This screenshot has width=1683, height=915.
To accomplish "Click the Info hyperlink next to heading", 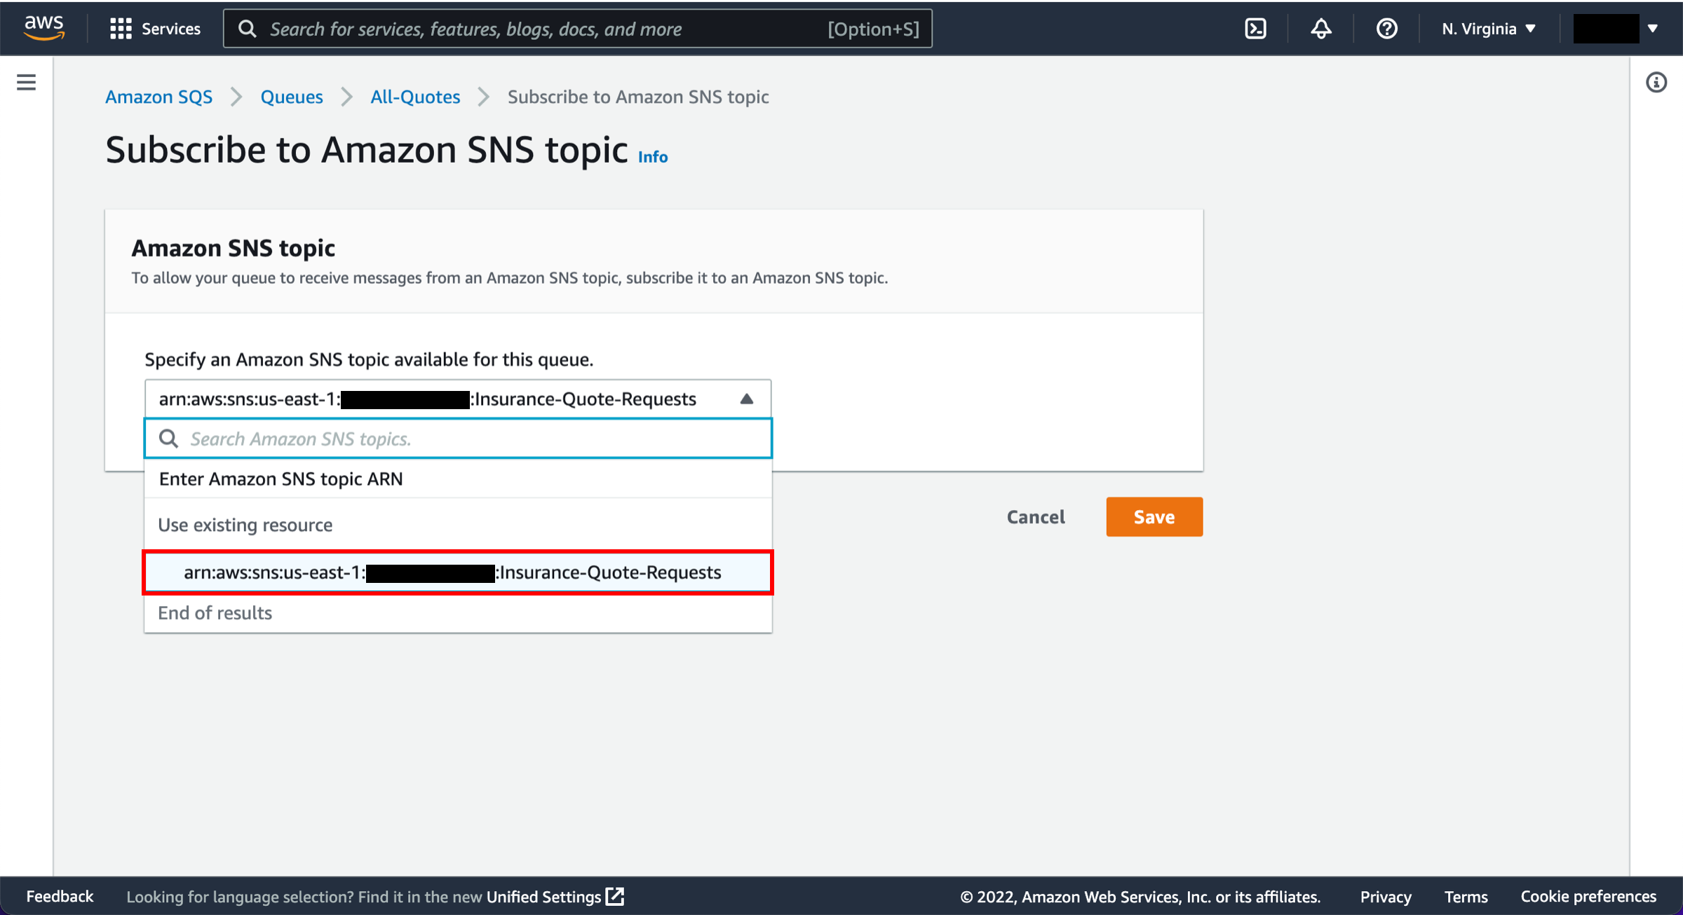I will 653,156.
